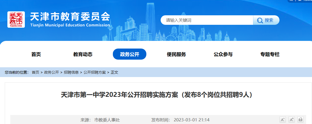The height and width of the screenshot is (124, 312).
Task: Increase font size with A+ icon
Action: click(x=292, y=120)
